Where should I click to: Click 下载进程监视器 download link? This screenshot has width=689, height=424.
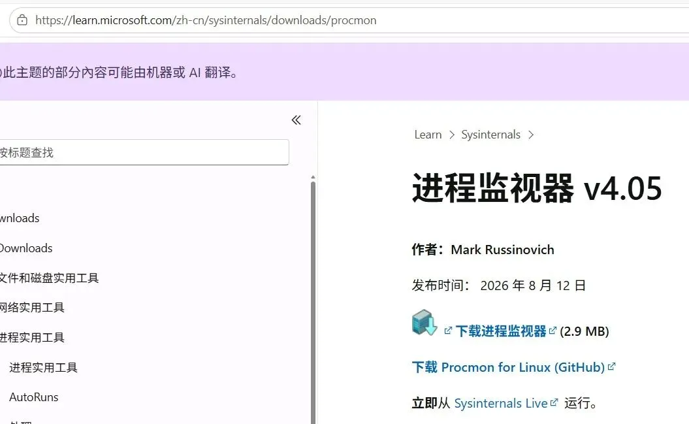500,331
